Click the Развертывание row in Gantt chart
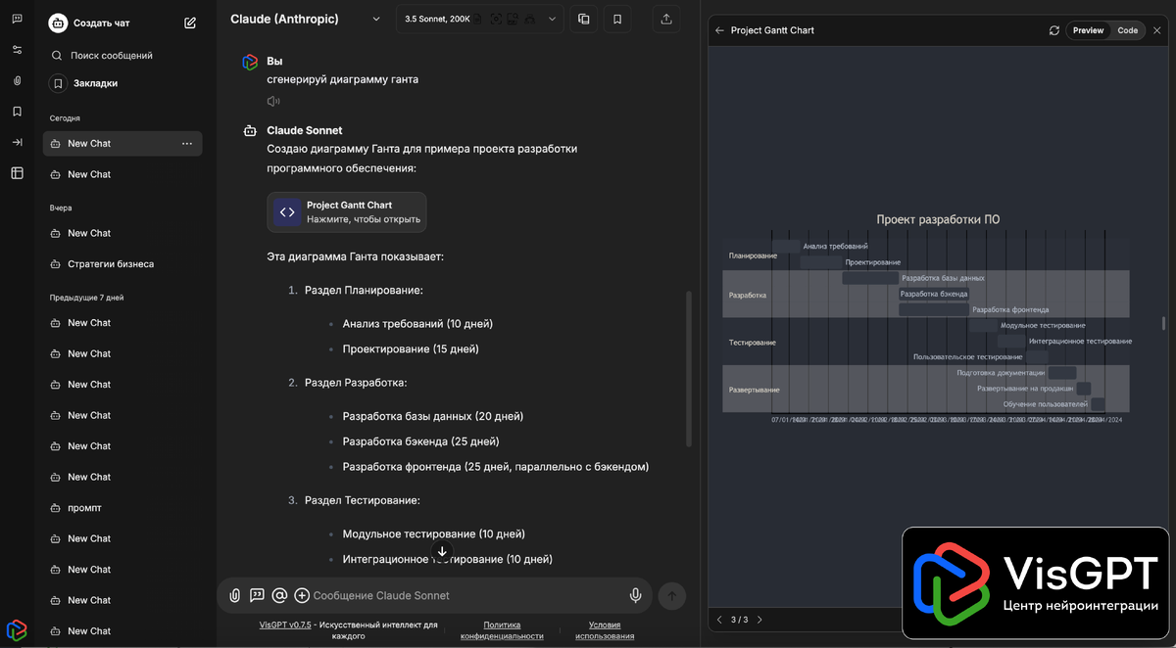The width and height of the screenshot is (1176, 648). [x=926, y=389]
